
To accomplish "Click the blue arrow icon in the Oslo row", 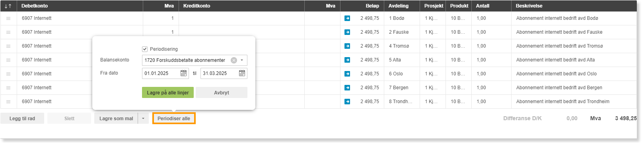I will pyautogui.click(x=347, y=74).
